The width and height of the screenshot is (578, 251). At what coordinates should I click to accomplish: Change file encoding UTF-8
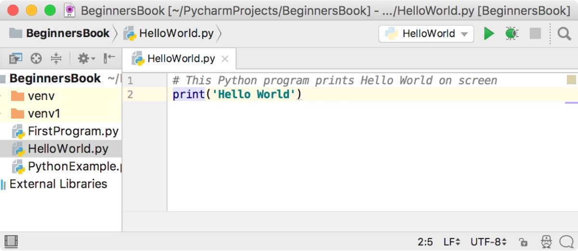coord(488,242)
